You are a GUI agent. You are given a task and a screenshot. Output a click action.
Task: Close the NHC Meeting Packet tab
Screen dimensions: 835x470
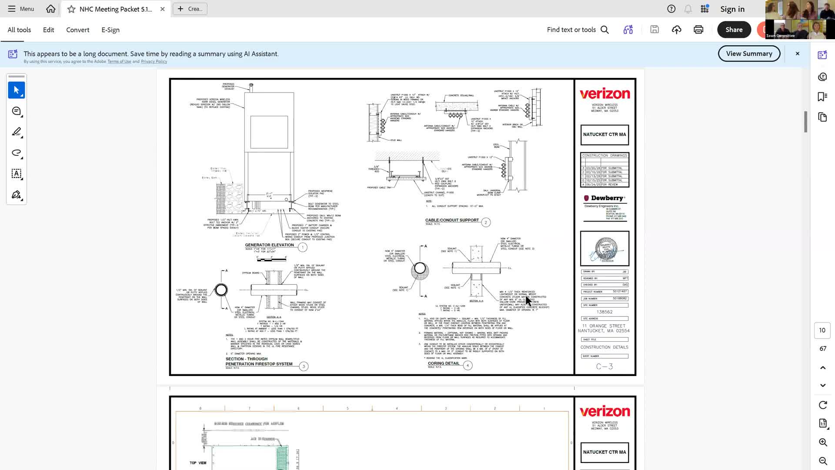tap(162, 9)
